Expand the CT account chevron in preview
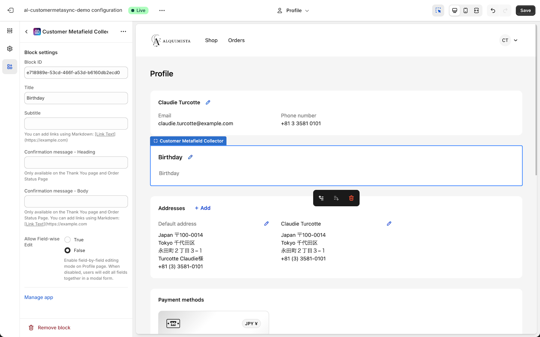This screenshot has height=337, width=540. click(x=516, y=40)
